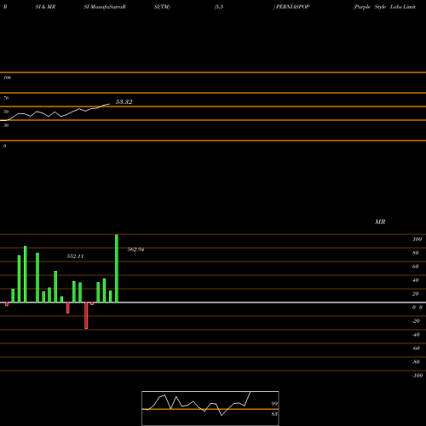Screen dimensions: 426x426
Task: Click the RSI axis label 30
Action: pyautogui.click(x=6, y=125)
